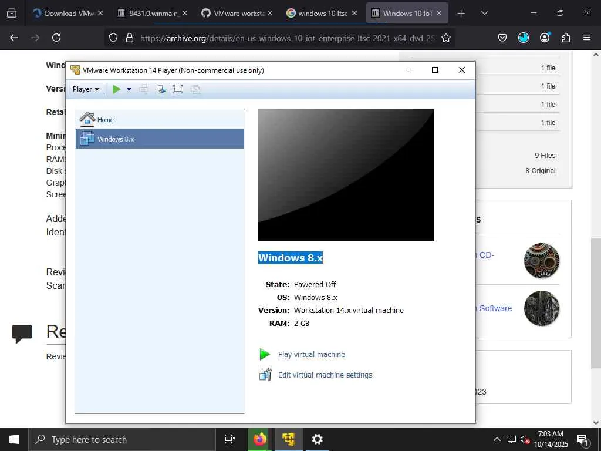Image resolution: width=601 pixels, height=451 pixels.
Task: Click the network tray icon
Action: click(x=511, y=439)
